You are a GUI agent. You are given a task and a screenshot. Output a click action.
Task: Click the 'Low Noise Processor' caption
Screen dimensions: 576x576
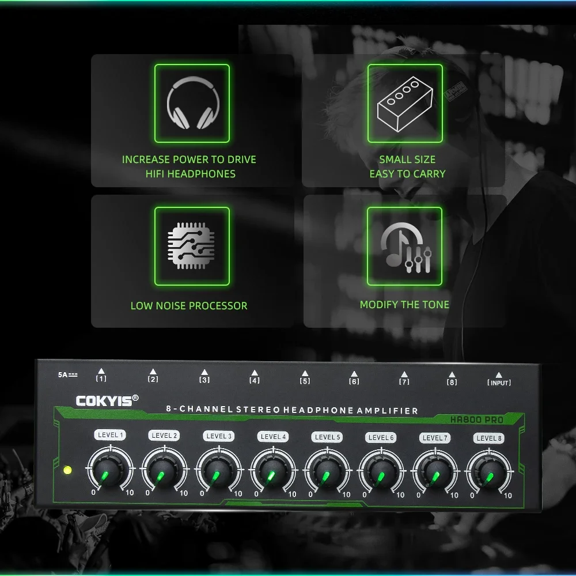[189, 306]
